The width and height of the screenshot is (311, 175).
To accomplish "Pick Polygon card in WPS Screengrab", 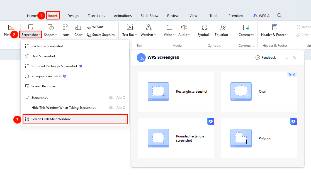I will point(259,138).
